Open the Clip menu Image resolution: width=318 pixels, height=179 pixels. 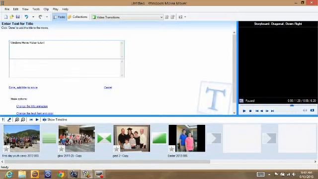click(x=46, y=9)
